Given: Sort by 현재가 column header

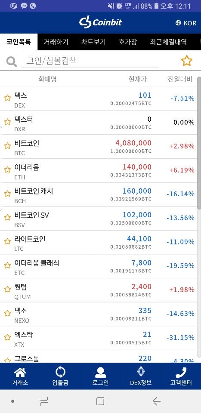Looking at the screenshot, I should [x=138, y=79].
